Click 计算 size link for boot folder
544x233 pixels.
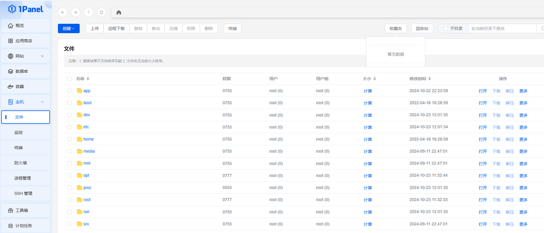[x=368, y=103]
